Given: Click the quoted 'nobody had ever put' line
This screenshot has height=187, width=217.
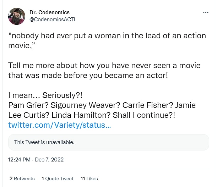Looking at the screenshot, I should (107, 35).
